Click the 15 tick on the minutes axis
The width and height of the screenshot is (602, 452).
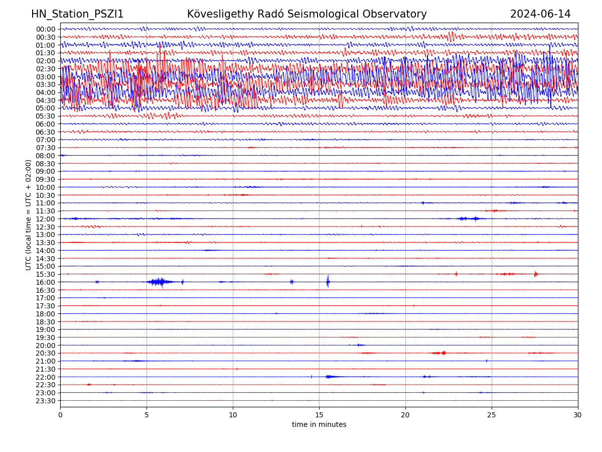[319, 415]
